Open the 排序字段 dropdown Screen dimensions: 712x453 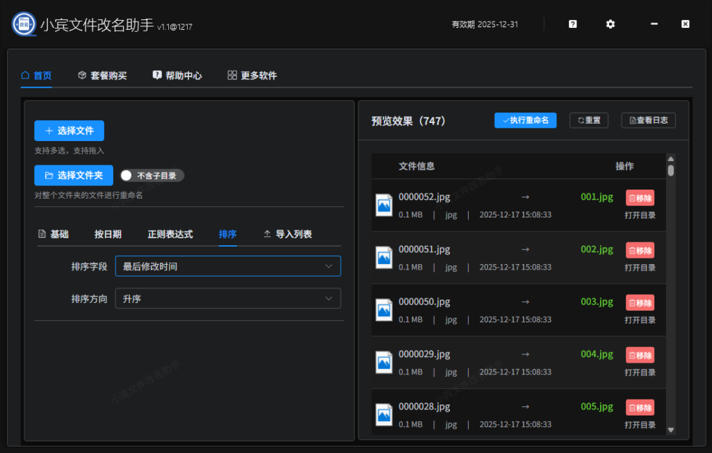228,266
